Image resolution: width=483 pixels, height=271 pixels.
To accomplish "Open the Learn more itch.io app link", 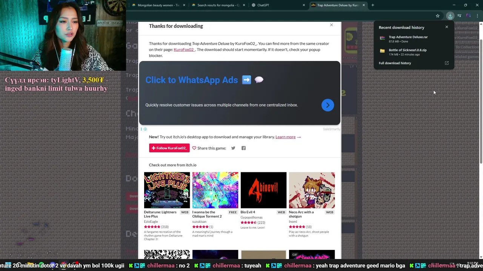I will [286, 137].
